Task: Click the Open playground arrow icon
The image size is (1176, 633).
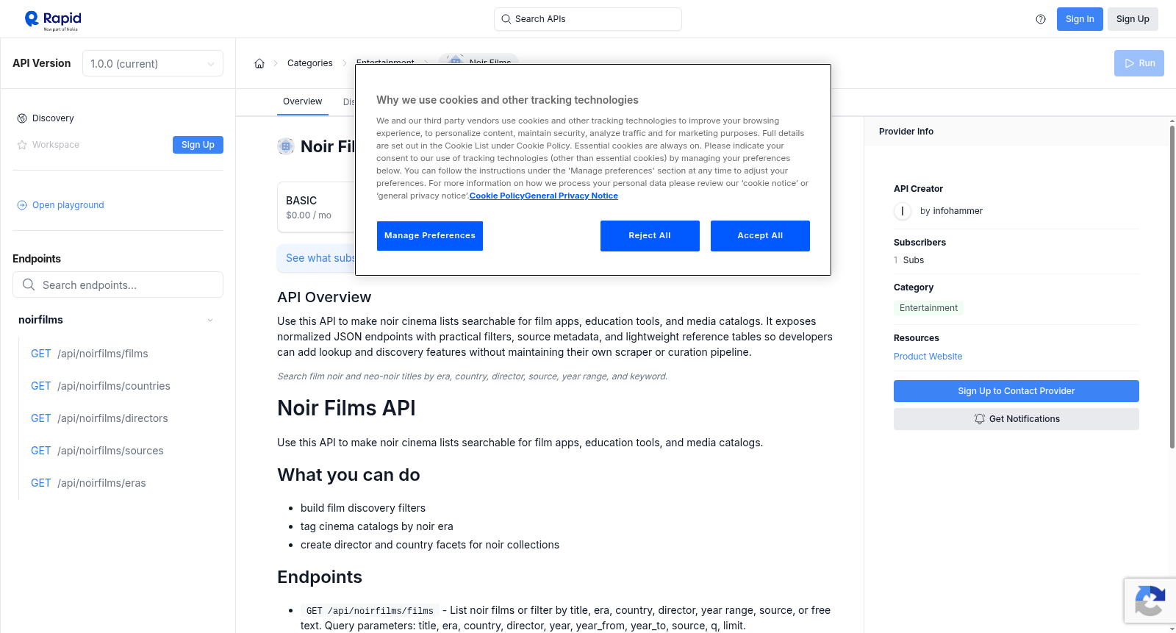Action: 22,205
